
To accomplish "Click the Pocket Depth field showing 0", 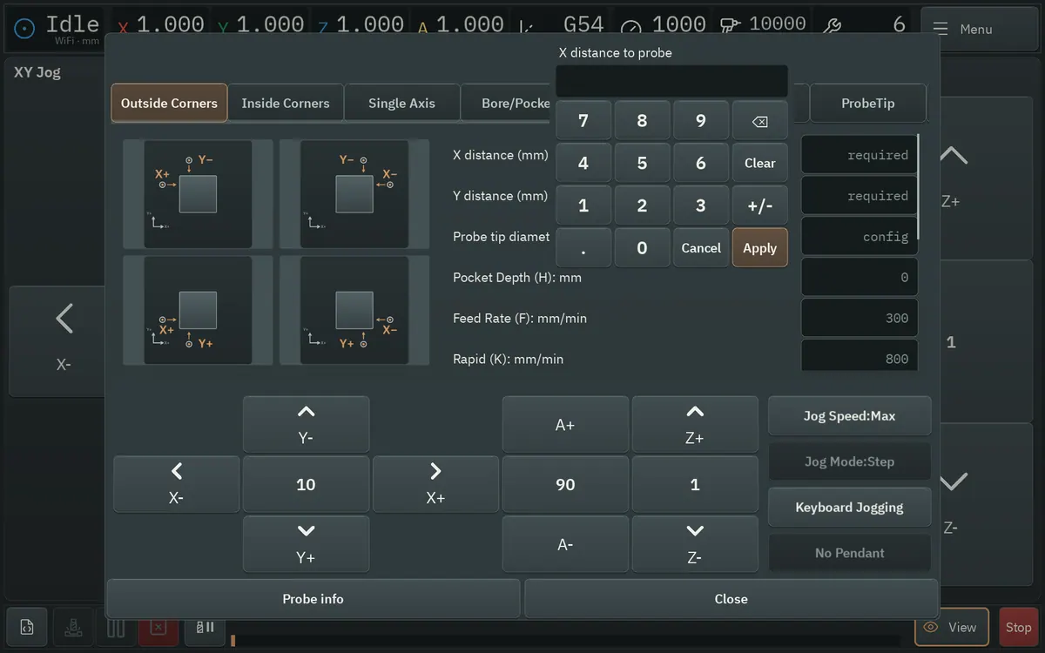I will point(859,278).
